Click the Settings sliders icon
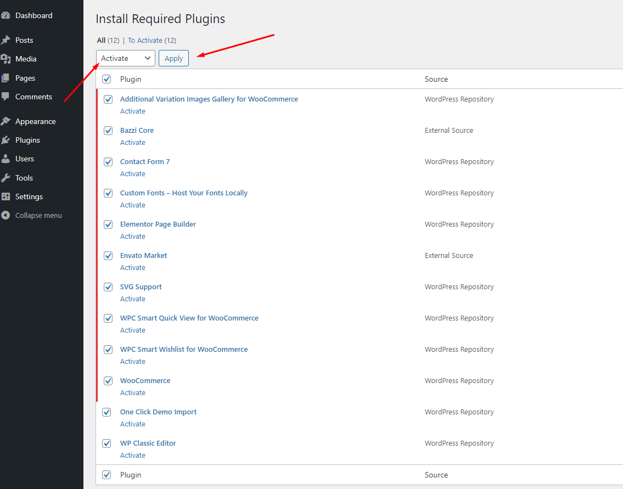The width and height of the screenshot is (623, 489). click(5, 196)
